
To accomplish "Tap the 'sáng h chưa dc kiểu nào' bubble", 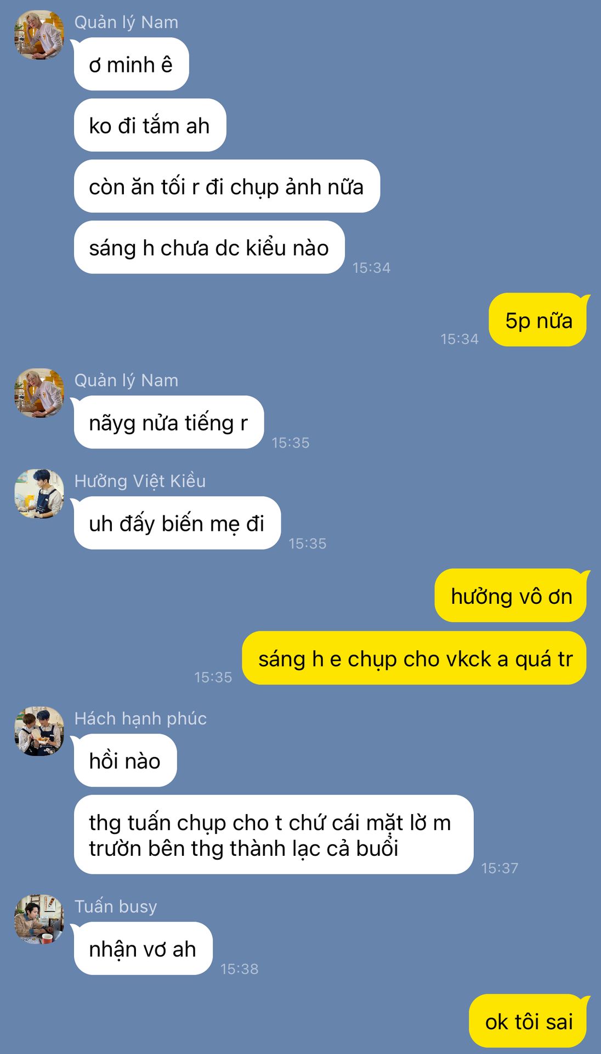I will click(x=209, y=247).
